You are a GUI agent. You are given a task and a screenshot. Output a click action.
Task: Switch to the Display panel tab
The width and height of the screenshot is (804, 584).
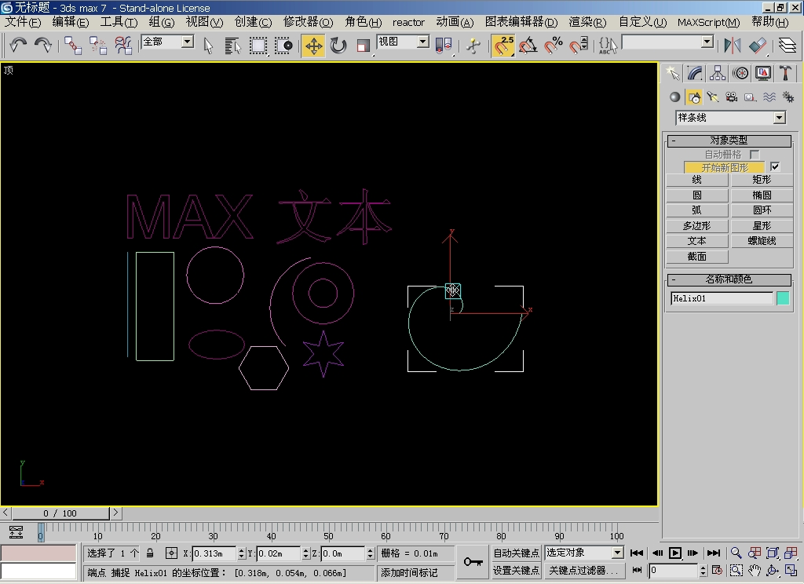click(x=763, y=73)
